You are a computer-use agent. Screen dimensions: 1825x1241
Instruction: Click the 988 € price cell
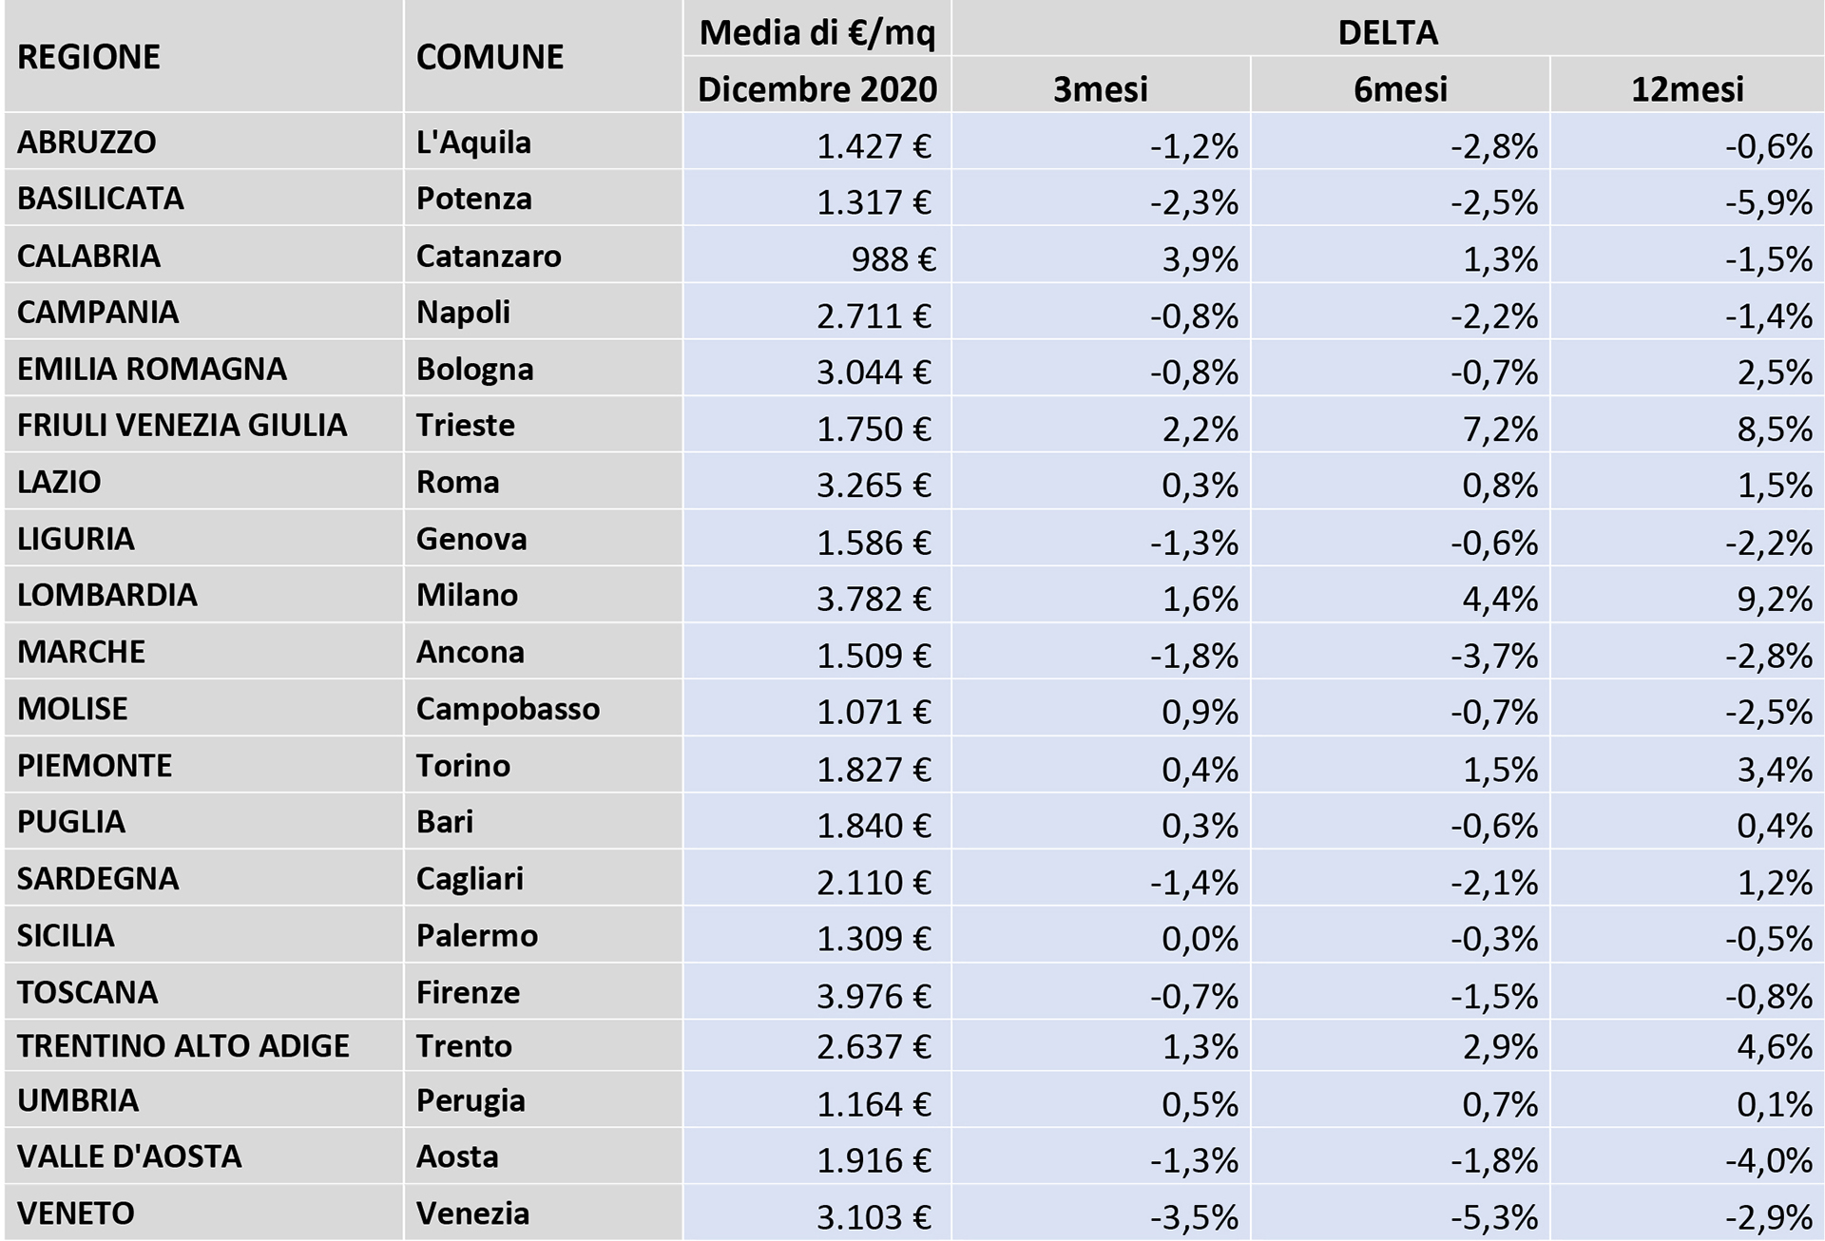click(x=892, y=258)
